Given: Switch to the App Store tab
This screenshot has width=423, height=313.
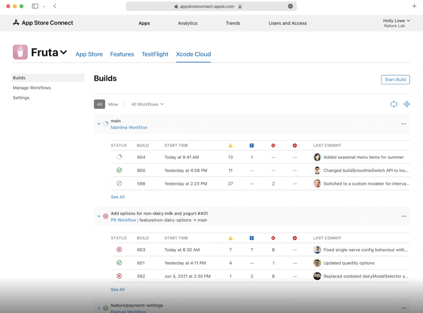Looking at the screenshot, I should click(x=89, y=54).
